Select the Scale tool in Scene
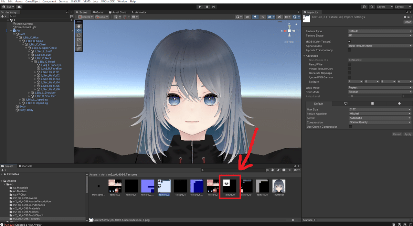413x226 pixels. (x=79, y=40)
